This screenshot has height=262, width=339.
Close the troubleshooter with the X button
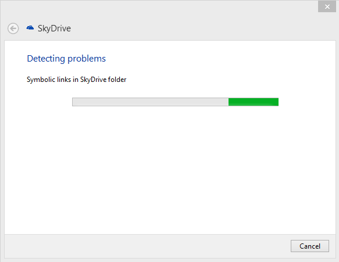pos(327,7)
